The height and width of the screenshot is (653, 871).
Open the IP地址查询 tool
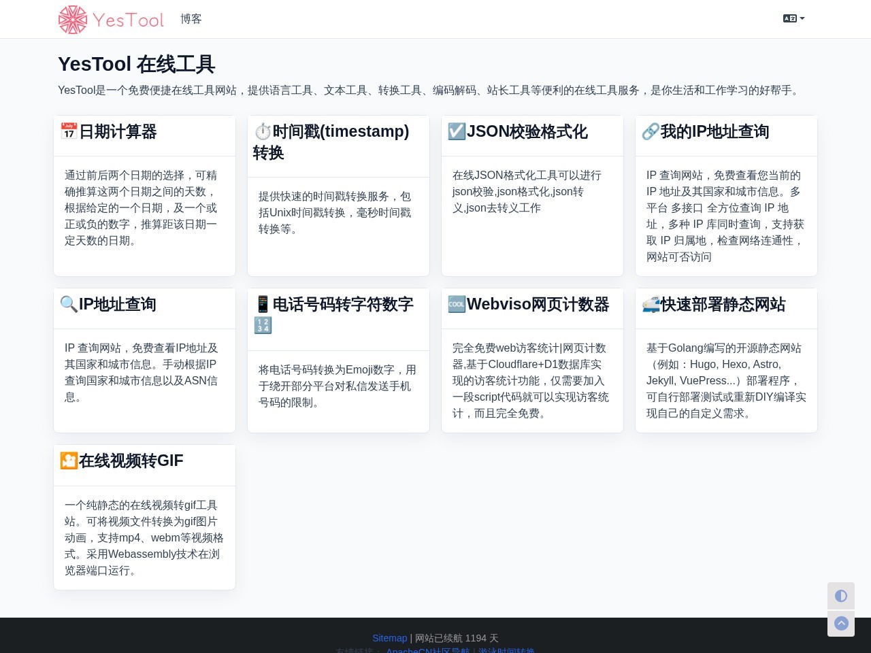(117, 304)
